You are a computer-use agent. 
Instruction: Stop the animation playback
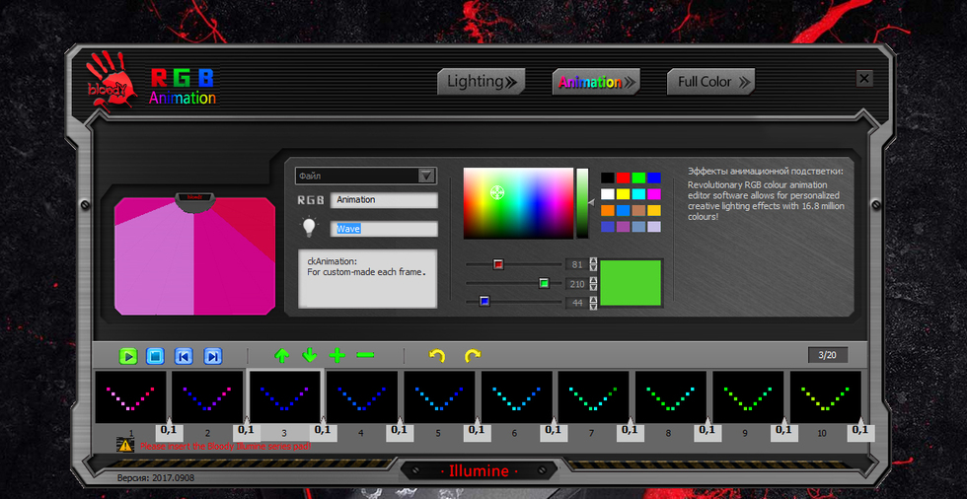[155, 356]
